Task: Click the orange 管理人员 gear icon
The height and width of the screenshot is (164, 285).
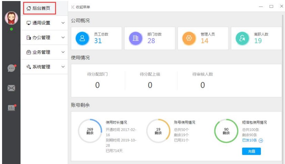Action: (x=189, y=38)
